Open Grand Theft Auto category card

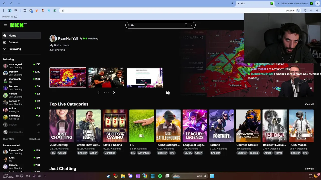point(88,126)
